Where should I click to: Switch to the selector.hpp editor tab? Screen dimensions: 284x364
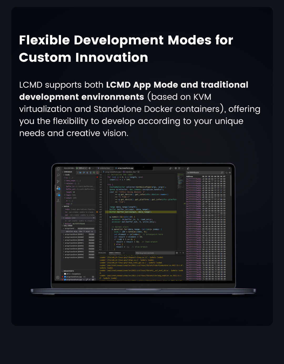click(105, 168)
